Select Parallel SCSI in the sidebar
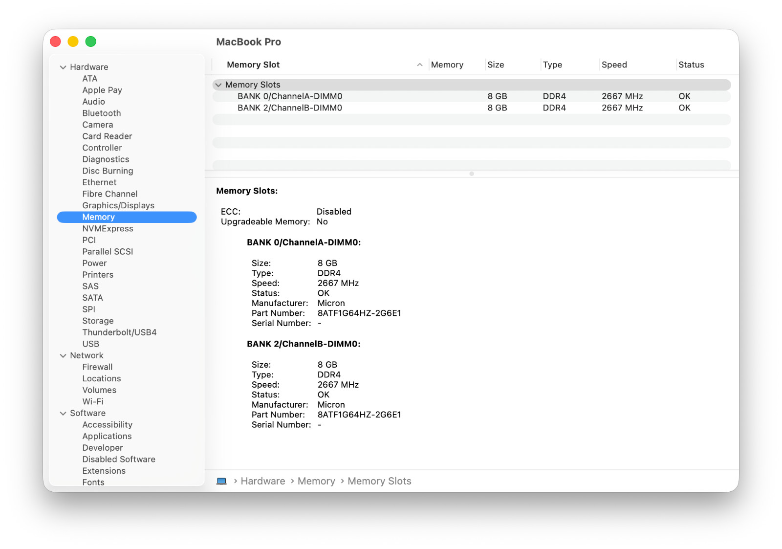 108,251
